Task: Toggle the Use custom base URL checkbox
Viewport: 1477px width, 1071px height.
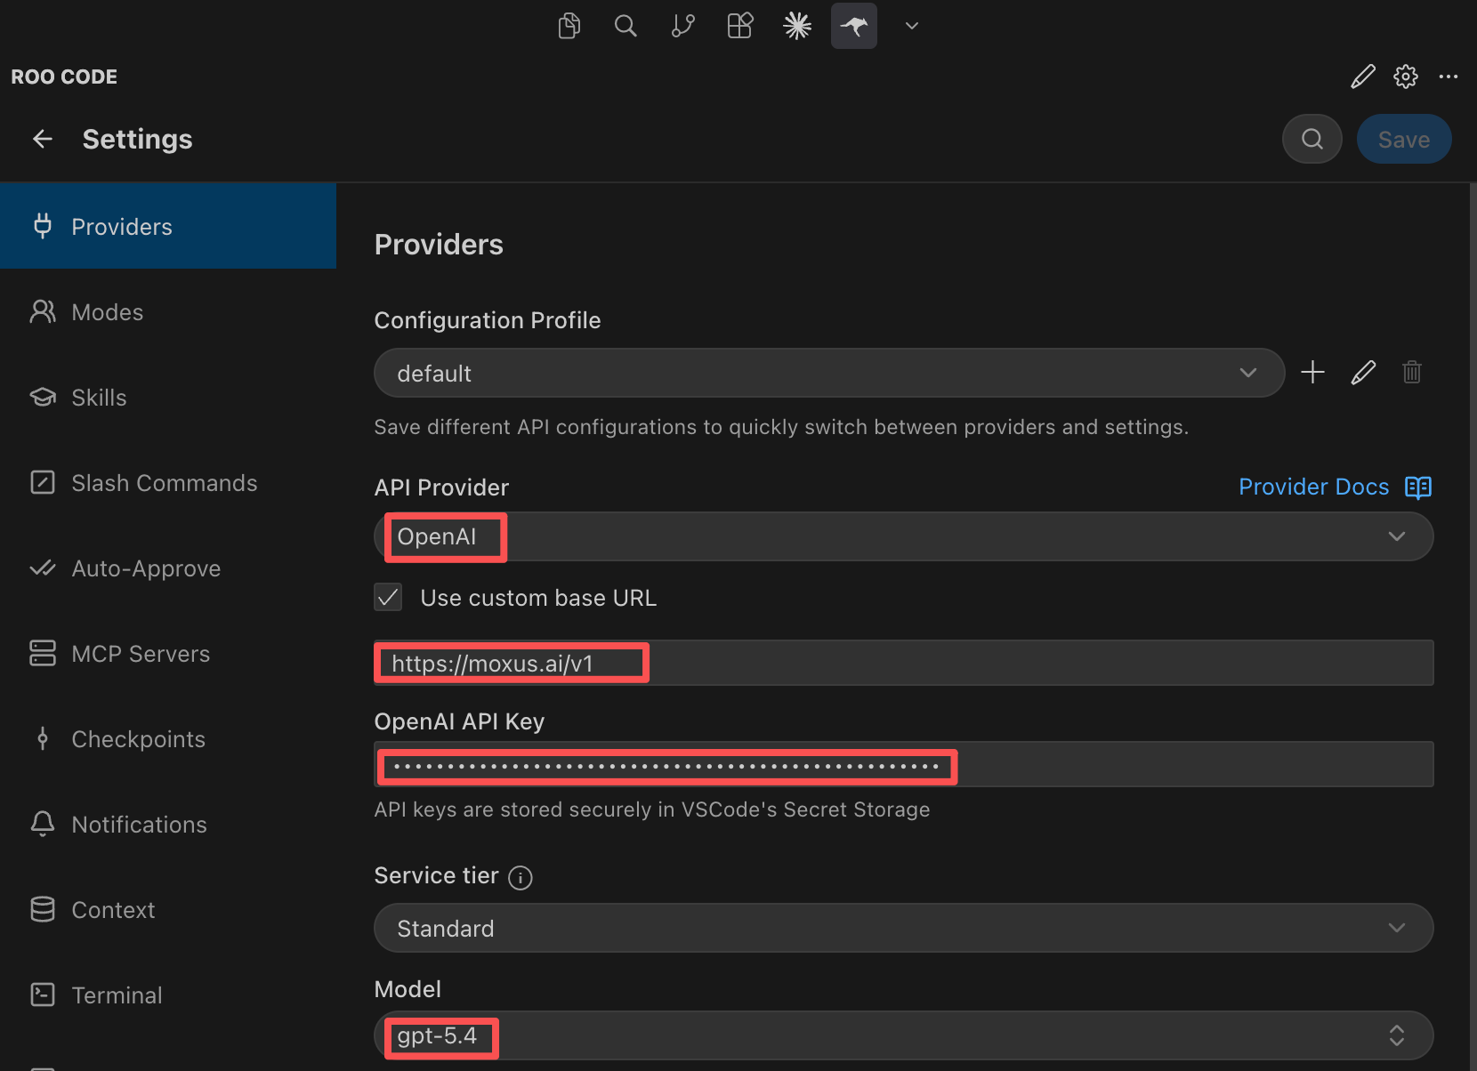Action: (x=388, y=597)
